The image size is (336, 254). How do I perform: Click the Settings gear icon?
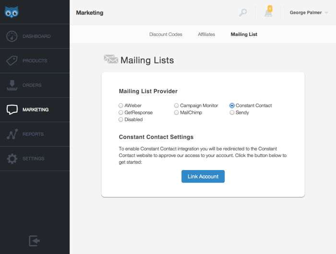click(x=12, y=158)
